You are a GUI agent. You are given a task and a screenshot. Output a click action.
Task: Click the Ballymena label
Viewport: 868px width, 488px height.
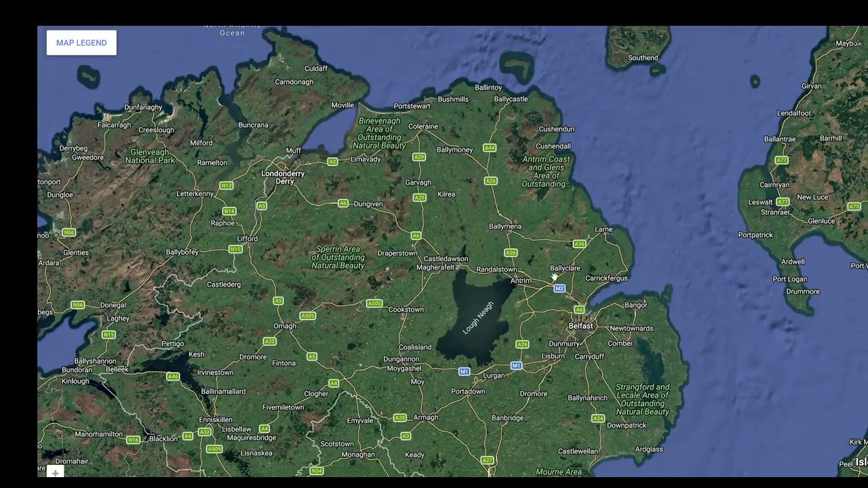[505, 226]
